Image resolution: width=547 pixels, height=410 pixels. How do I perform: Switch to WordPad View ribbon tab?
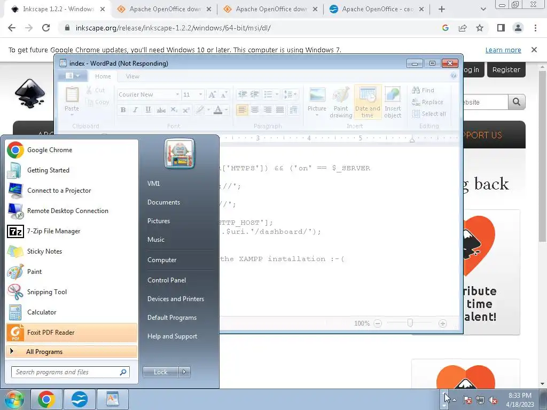coord(132,76)
